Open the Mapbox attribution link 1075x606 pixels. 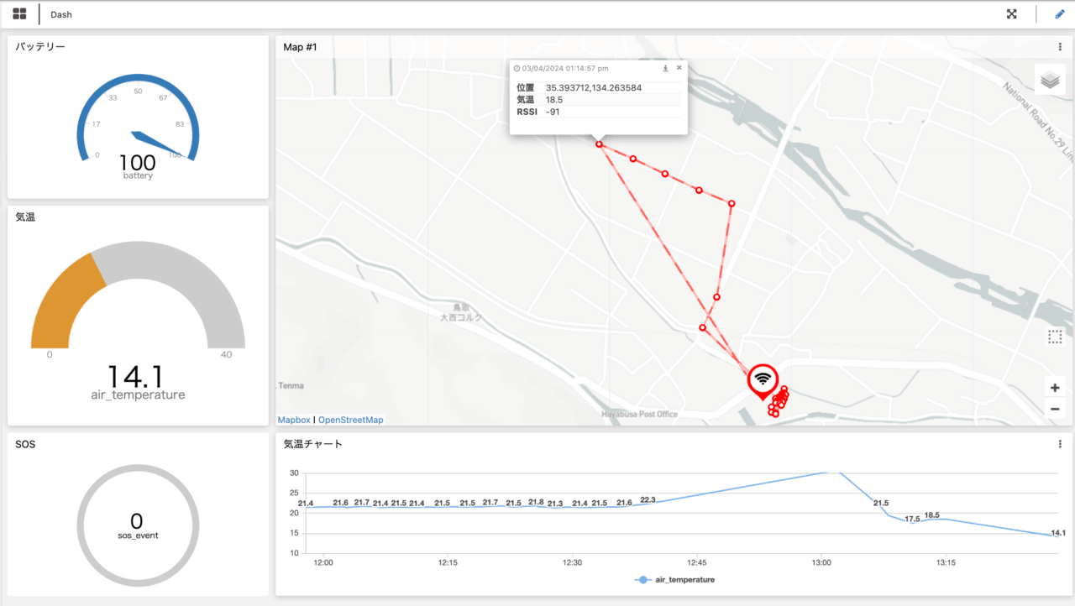click(294, 420)
